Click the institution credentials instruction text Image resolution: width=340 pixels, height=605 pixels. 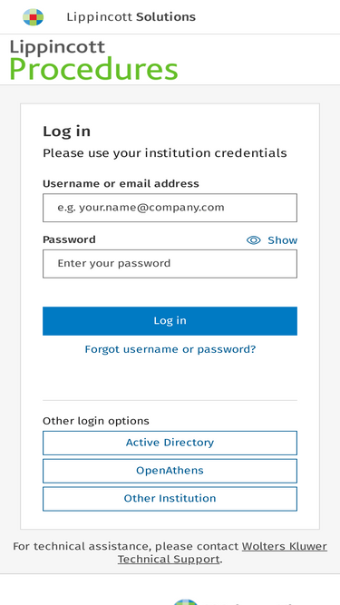coord(165,153)
